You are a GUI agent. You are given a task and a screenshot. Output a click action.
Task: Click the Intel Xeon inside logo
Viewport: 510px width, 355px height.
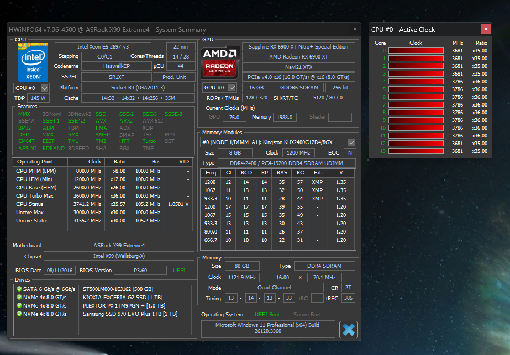(x=33, y=62)
